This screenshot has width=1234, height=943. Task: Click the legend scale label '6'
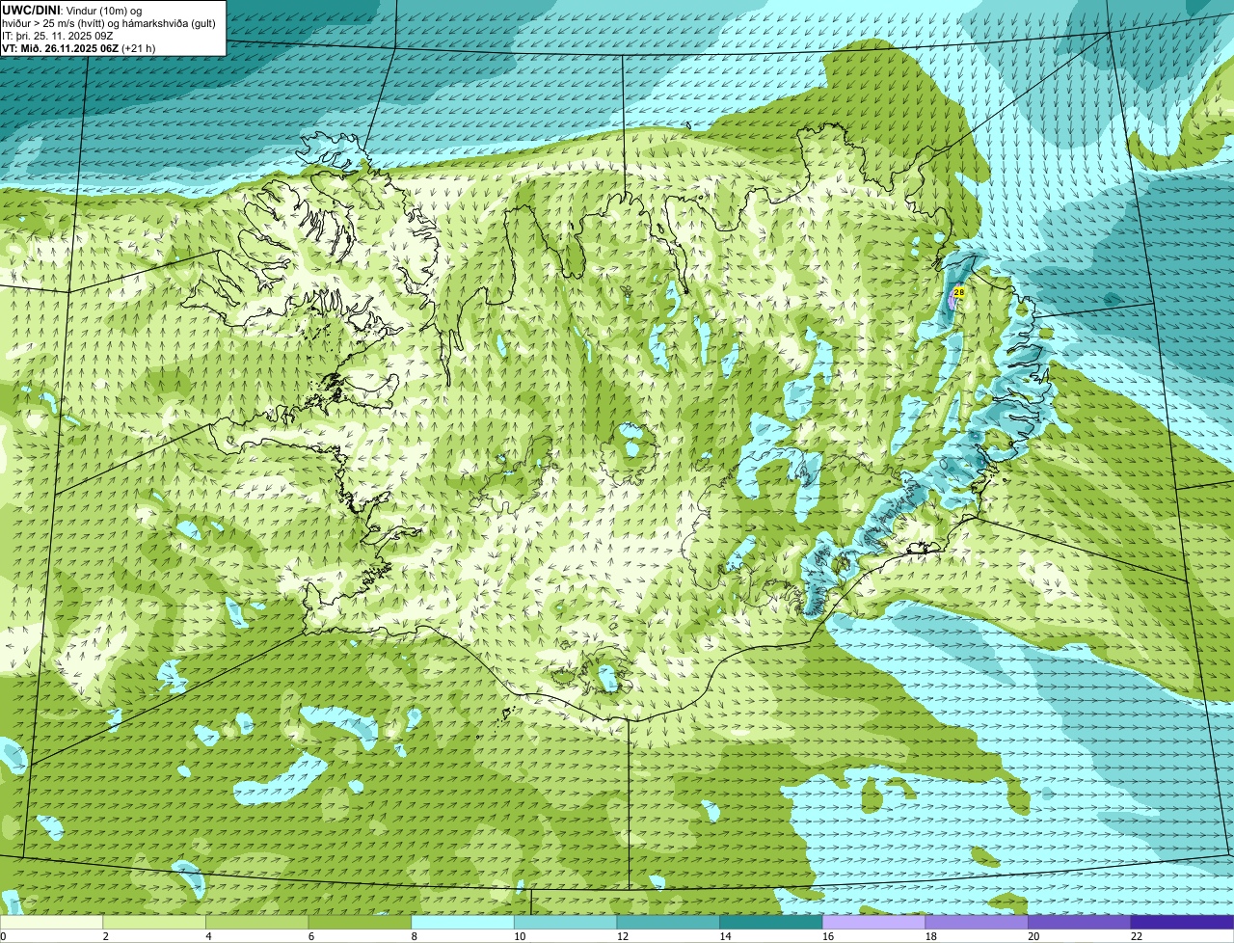click(310, 936)
